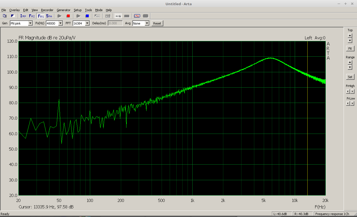Click the Delay(ms) input field

(115, 23)
